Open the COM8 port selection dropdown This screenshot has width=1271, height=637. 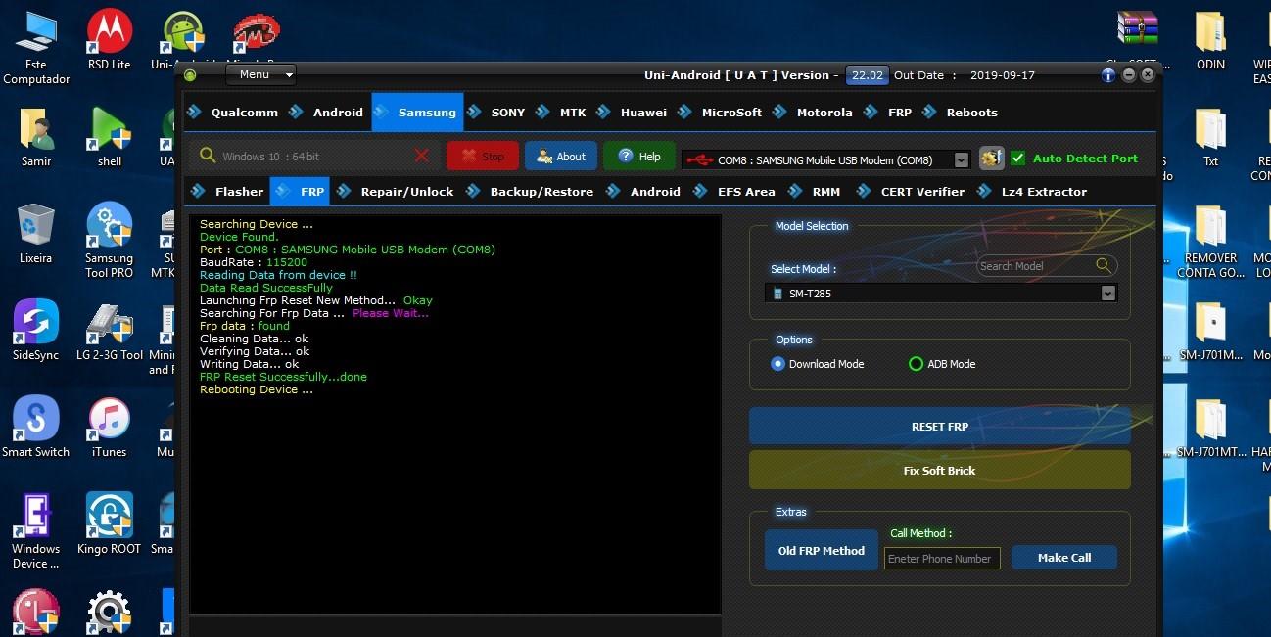click(x=961, y=159)
